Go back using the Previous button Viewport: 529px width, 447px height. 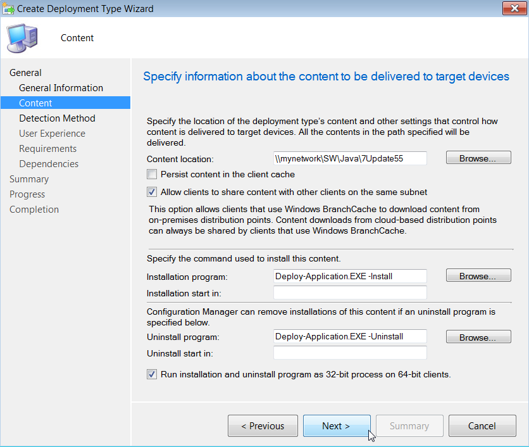[x=263, y=425]
